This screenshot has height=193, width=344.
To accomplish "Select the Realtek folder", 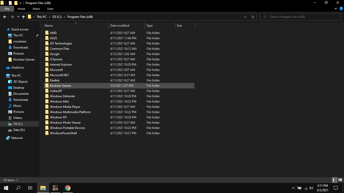I will [x=55, y=80].
